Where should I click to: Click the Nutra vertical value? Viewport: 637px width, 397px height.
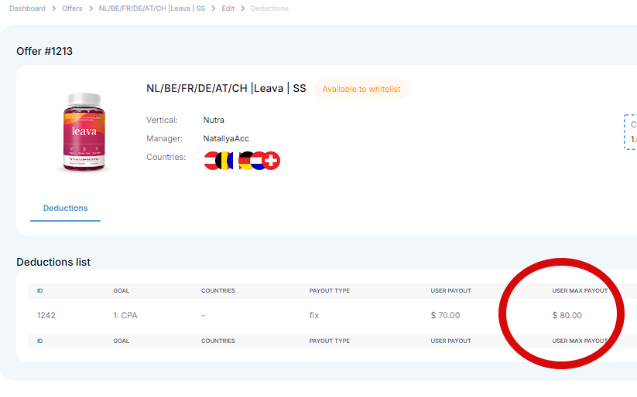(x=214, y=120)
